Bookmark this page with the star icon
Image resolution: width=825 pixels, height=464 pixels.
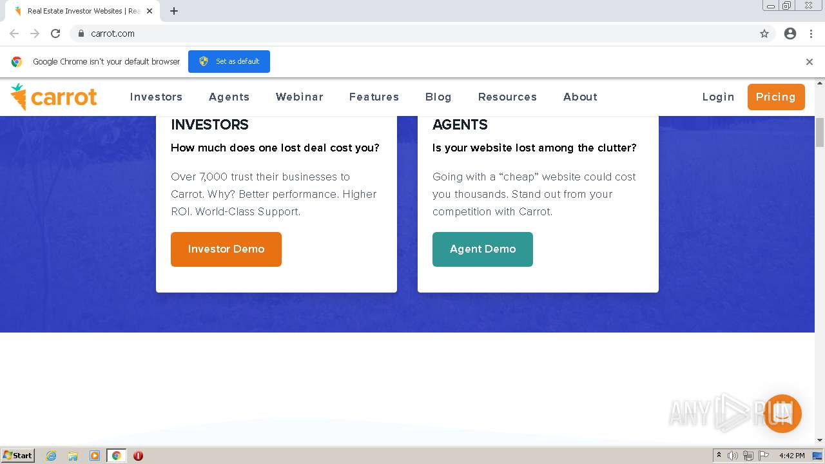764,34
